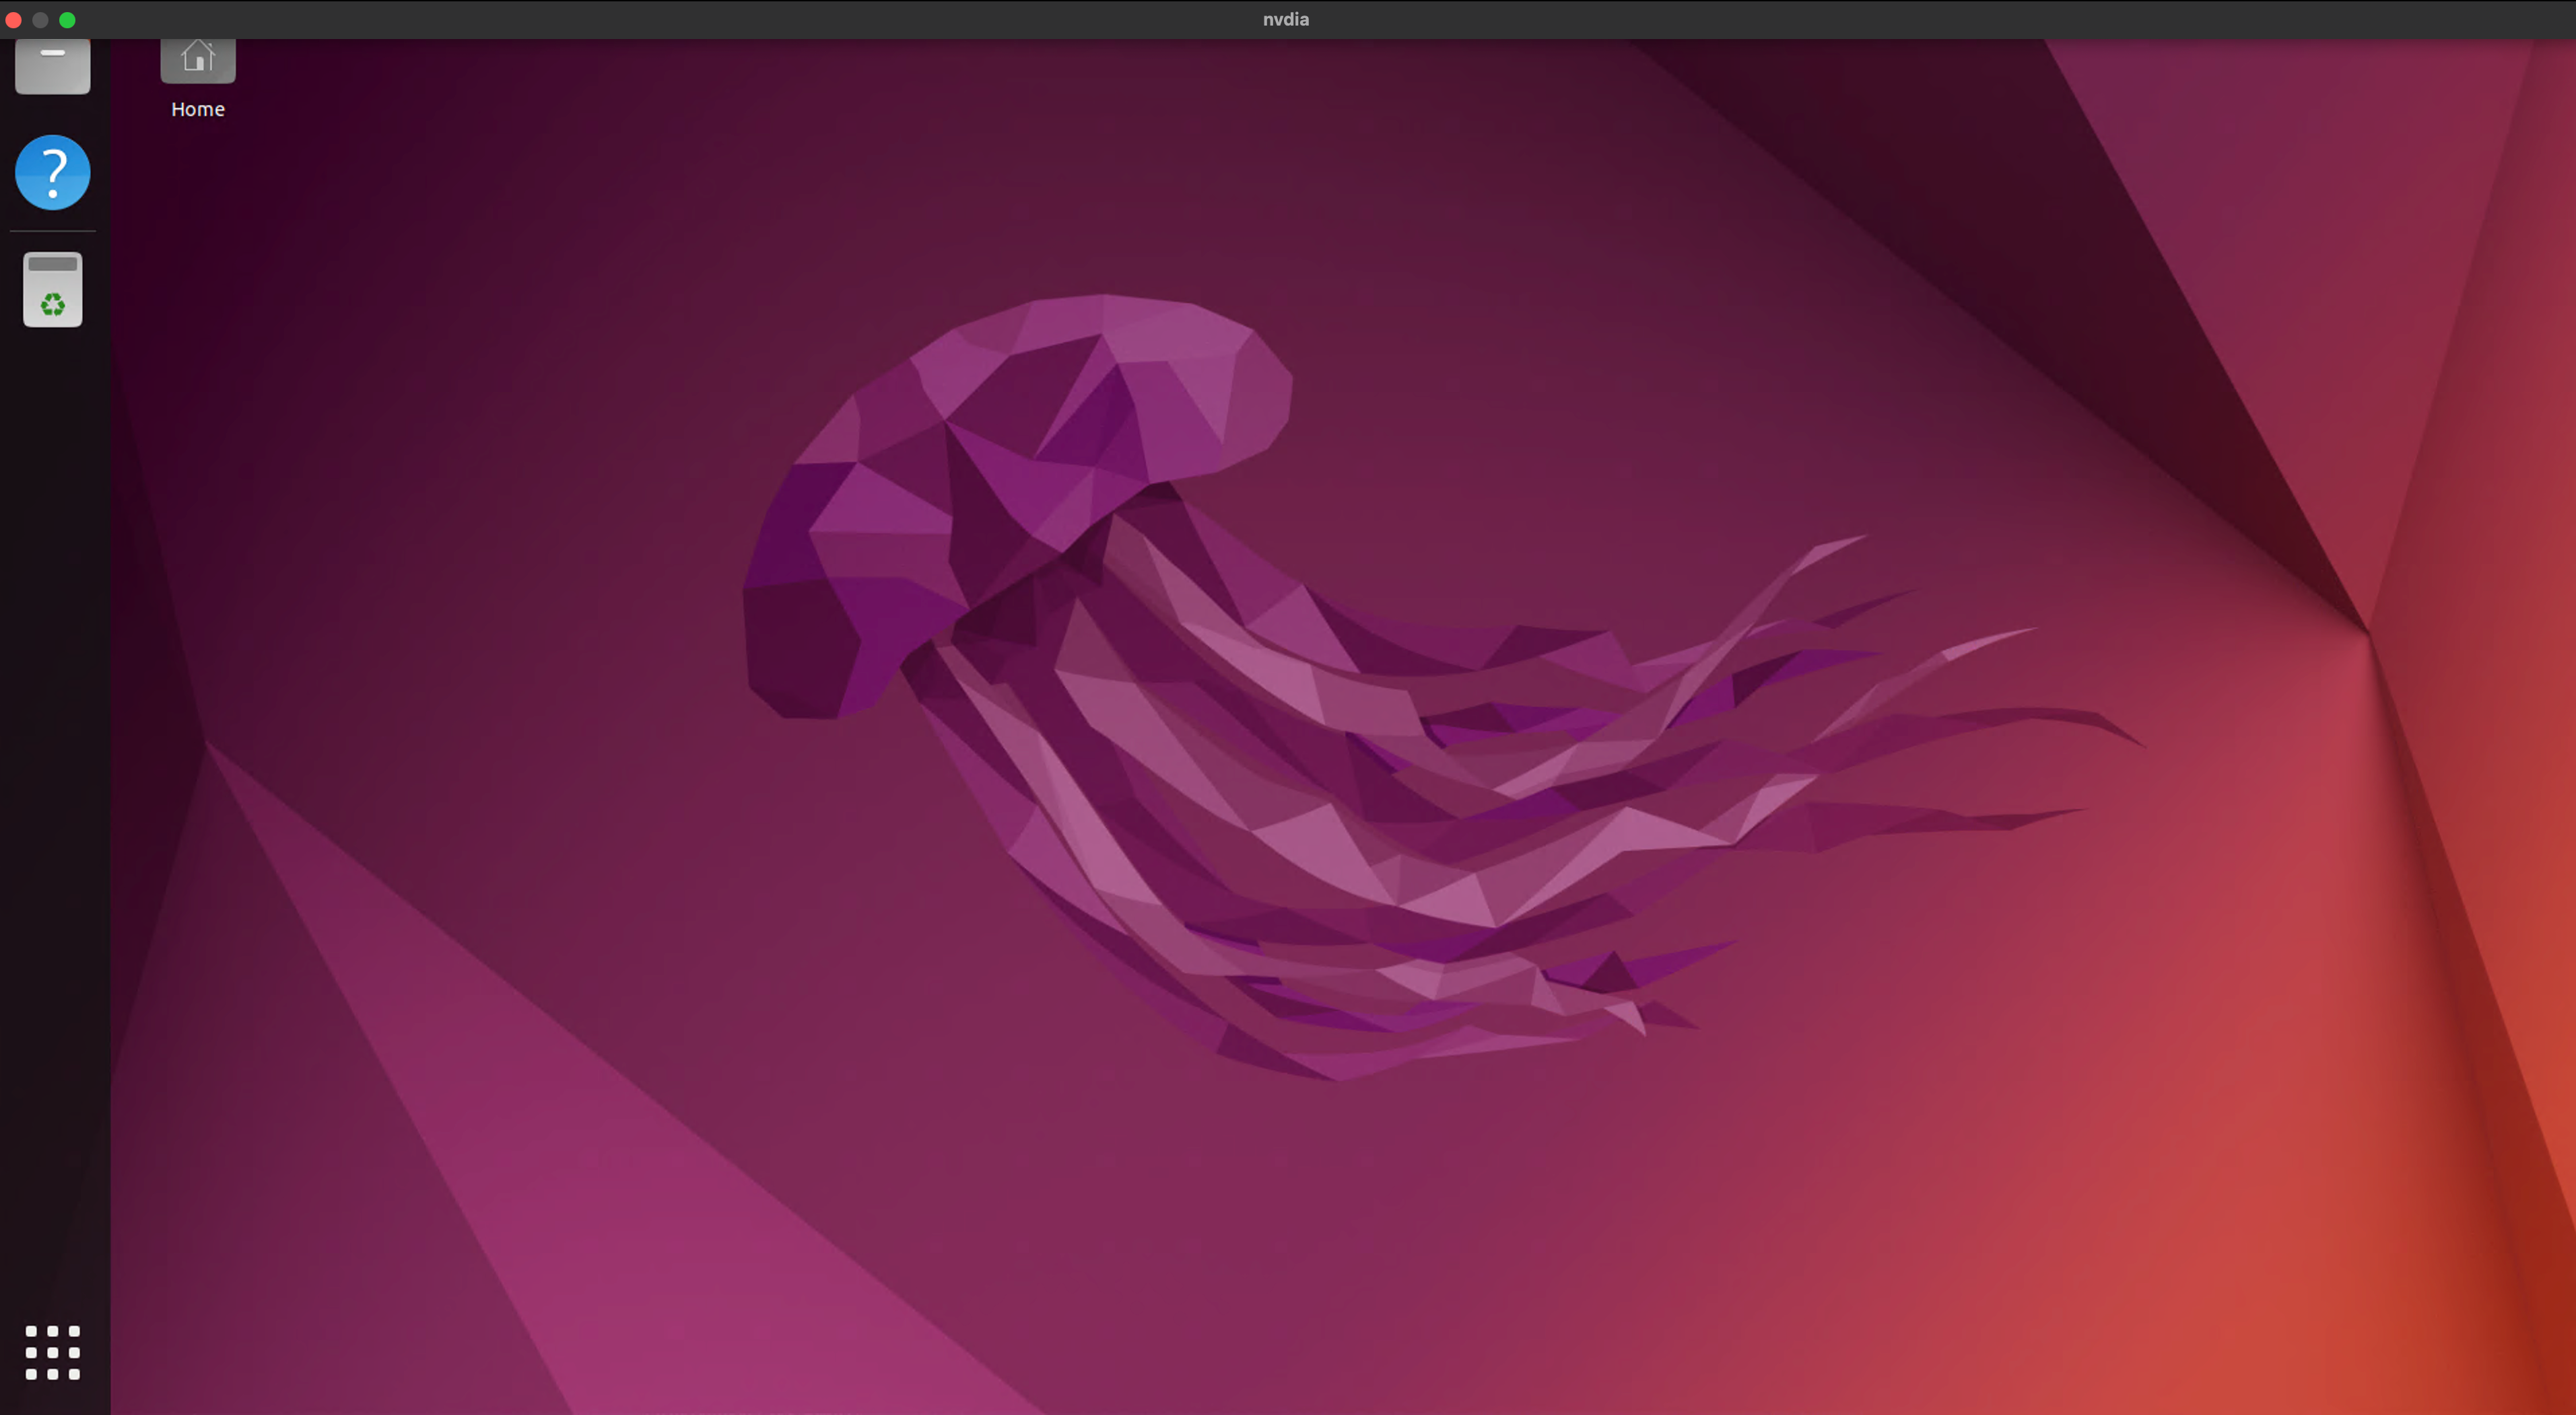Click the white question mark glyph
This screenshot has width=2576, height=1415.
click(x=53, y=172)
